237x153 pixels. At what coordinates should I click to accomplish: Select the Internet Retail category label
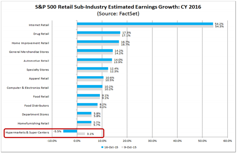38,25
